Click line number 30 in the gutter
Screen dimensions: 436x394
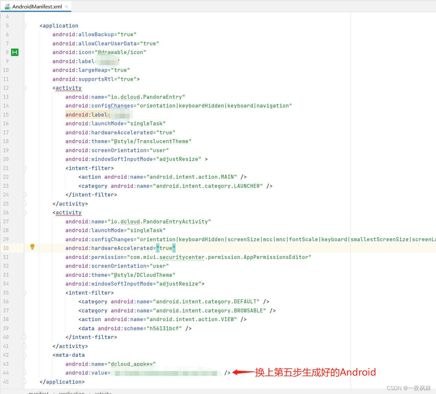point(6,248)
